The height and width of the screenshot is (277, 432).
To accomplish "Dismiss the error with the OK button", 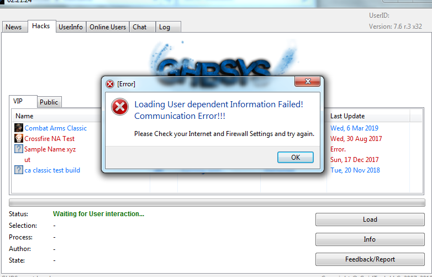I will pyautogui.click(x=296, y=158).
